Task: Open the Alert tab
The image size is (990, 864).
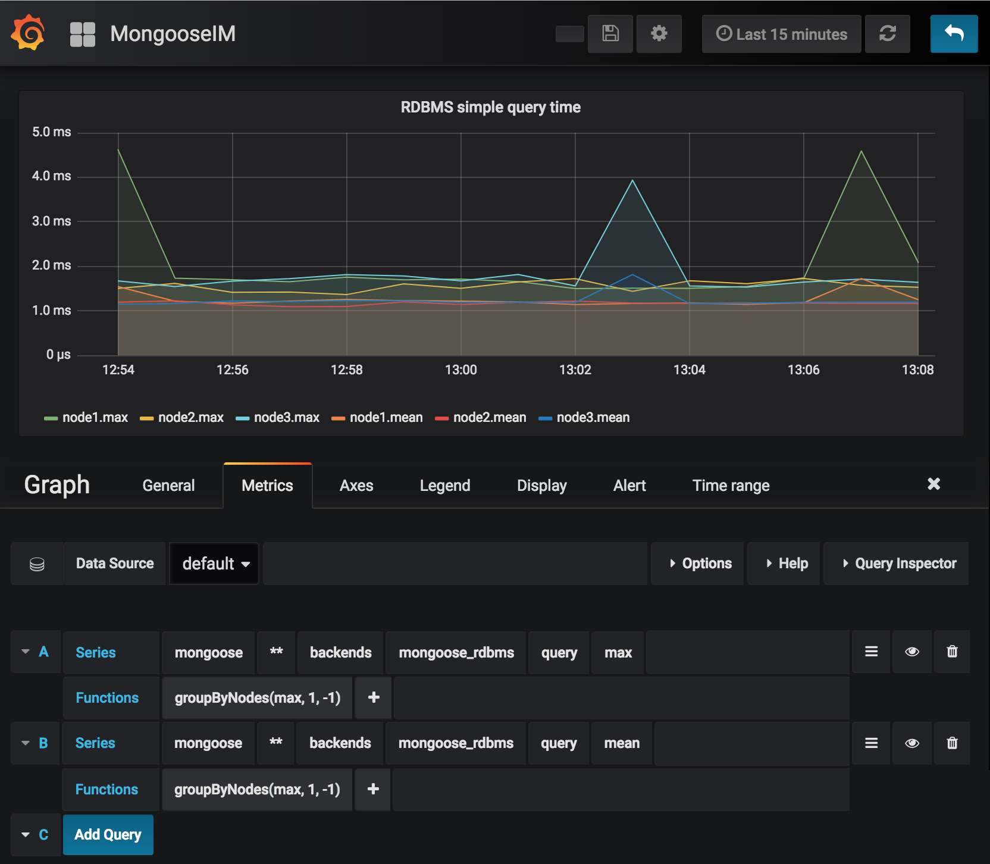Action: pyautogui.click(x=629, y=485)
